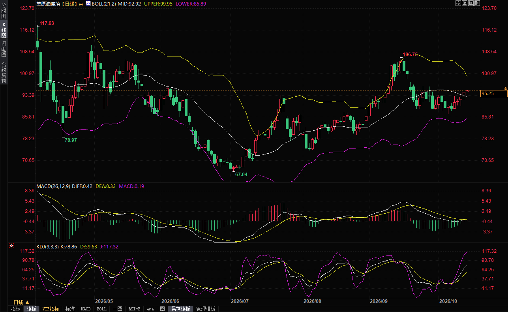Open the 闪电图 side tab

click(x=4, y=49)
